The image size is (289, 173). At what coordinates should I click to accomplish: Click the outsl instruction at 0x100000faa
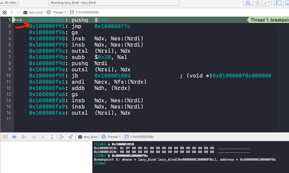[80, 113]
